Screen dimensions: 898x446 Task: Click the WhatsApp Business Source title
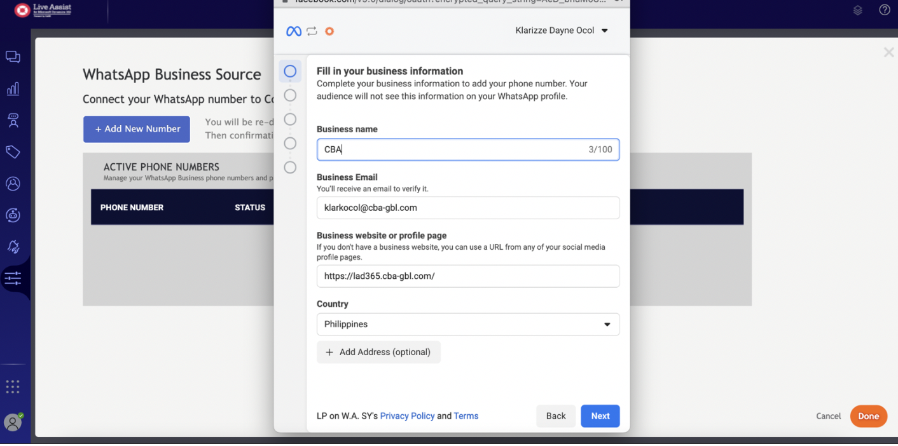tap(172, 74)
